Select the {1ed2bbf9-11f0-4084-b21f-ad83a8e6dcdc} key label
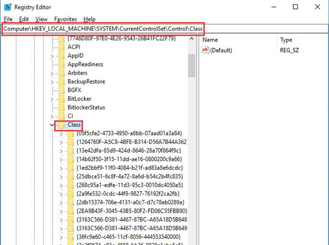Image resolution: width=329 pixels, height=245 pixels. pos(130,168)
